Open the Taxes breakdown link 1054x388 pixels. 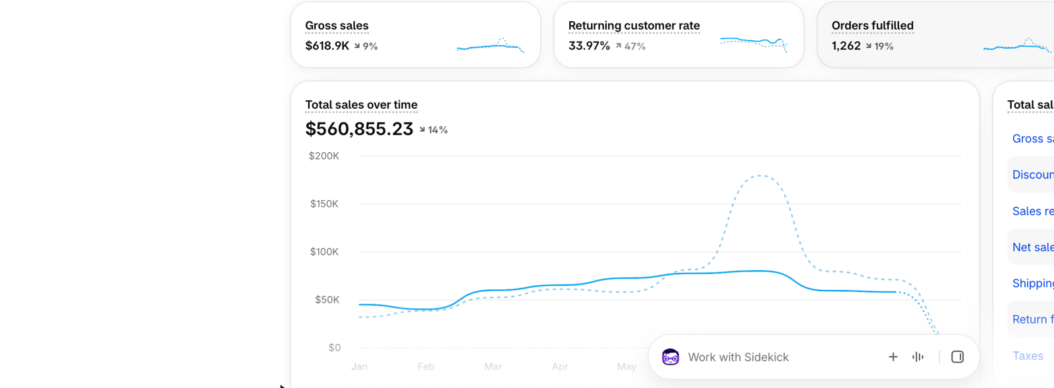(x=1028, y=356)
